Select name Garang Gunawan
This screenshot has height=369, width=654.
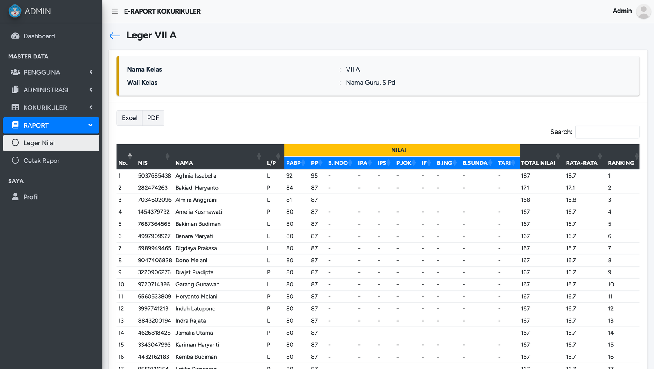coord(197,284)
